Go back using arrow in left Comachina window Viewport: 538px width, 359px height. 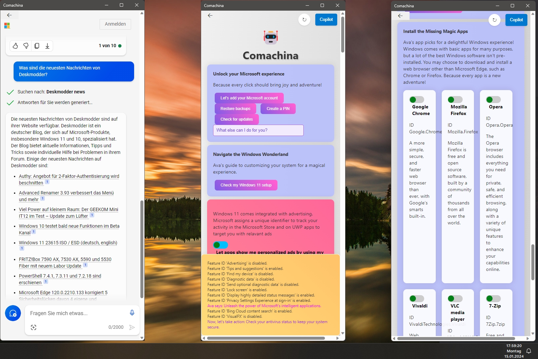[9, 15]
